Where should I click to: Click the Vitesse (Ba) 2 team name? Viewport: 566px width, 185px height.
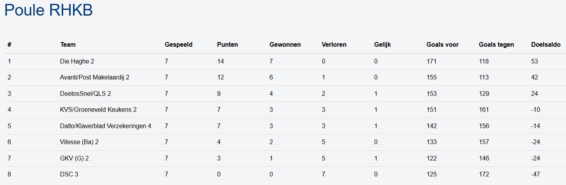pos(79,142)
